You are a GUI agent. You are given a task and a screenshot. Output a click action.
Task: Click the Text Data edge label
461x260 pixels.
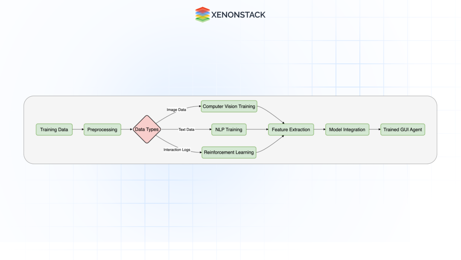tap(187, 129)
